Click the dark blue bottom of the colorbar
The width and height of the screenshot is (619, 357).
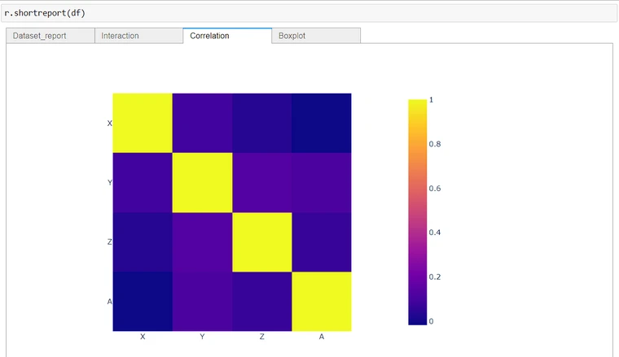click(x=417, y=320)
